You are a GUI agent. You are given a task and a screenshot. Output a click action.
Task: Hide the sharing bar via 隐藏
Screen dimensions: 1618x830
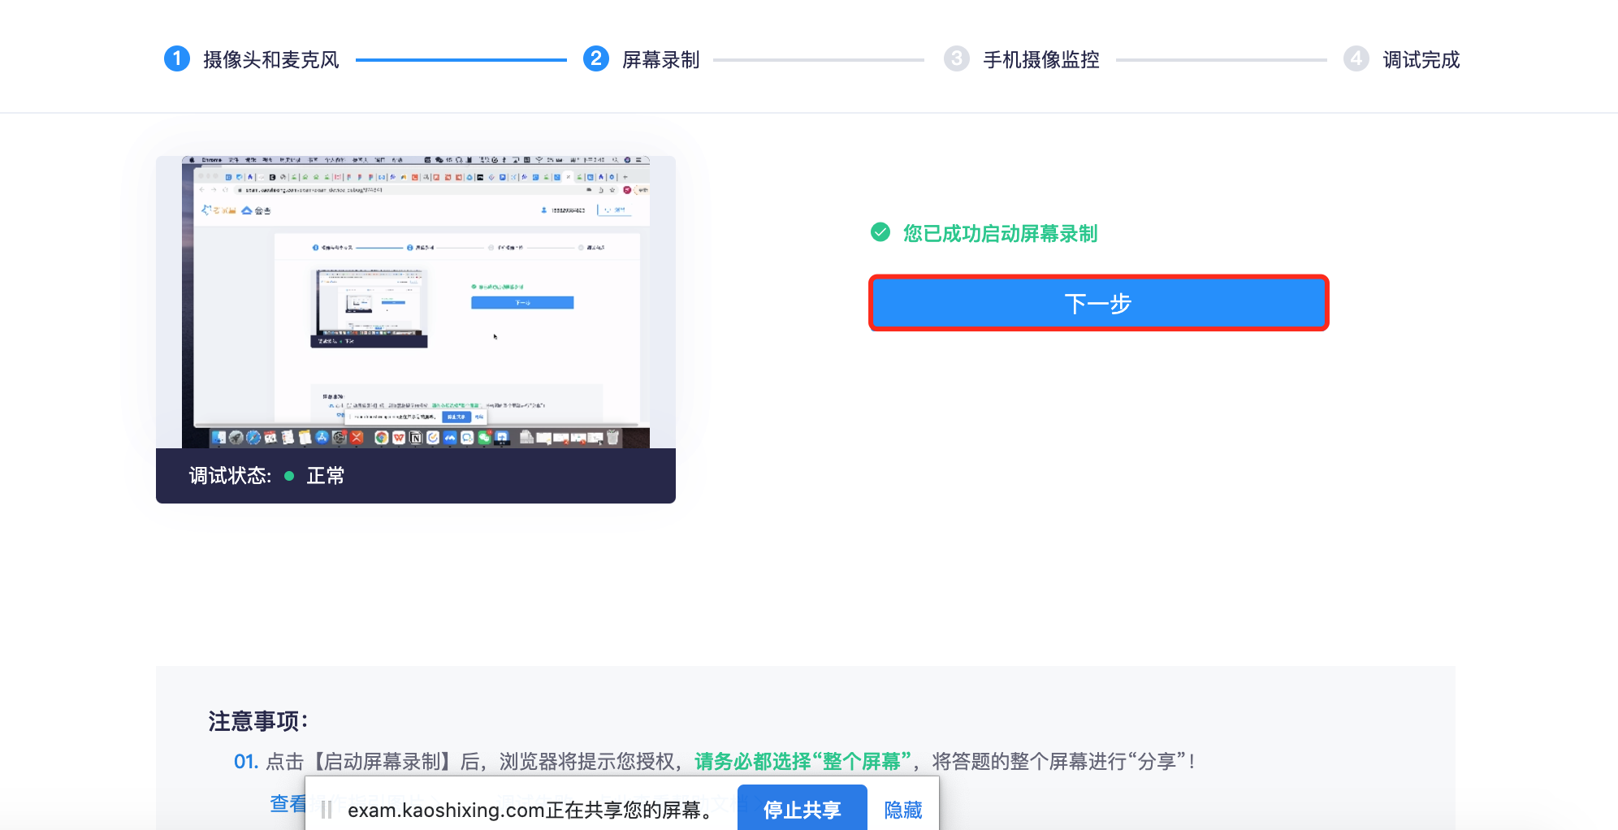(x=902, y=810)
